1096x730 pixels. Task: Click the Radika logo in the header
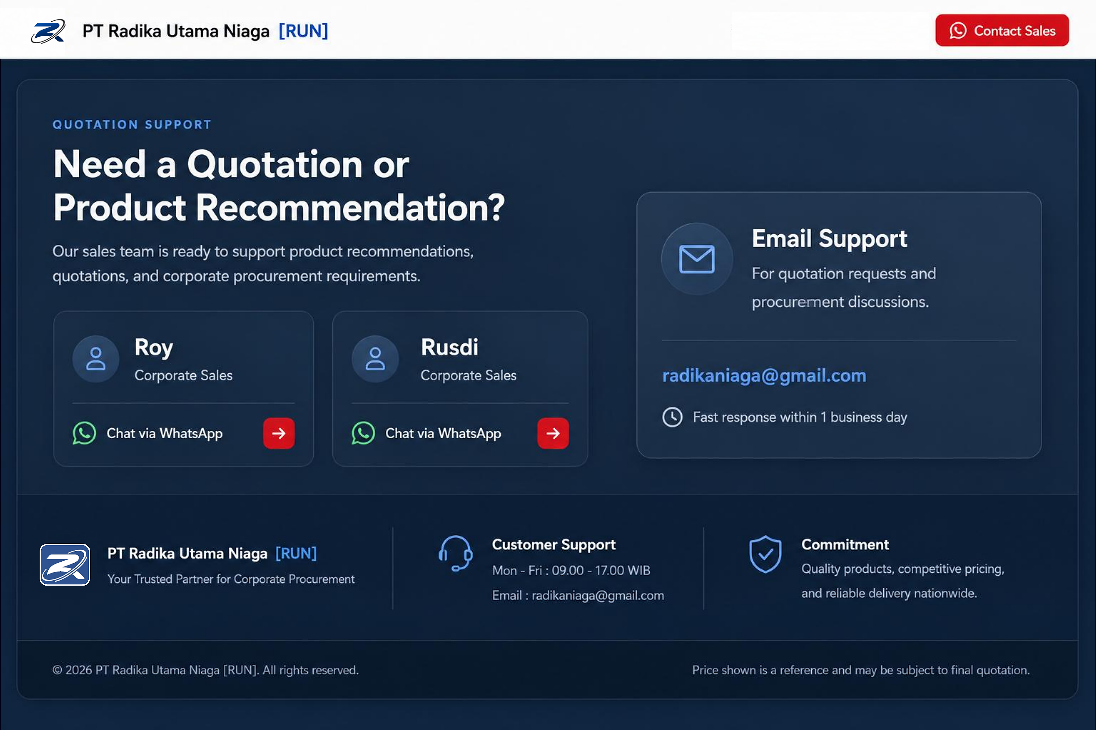click(48, 31)
